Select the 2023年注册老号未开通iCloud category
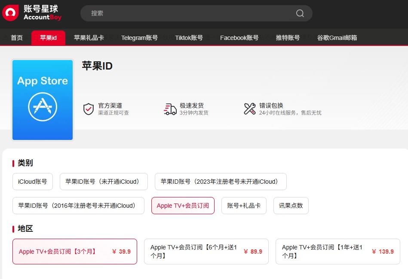 click(x=221, y=182)
